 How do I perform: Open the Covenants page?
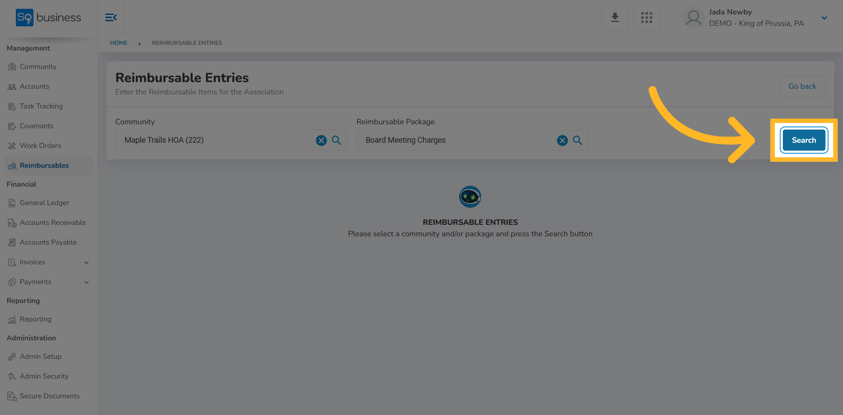tap(36, 126)
